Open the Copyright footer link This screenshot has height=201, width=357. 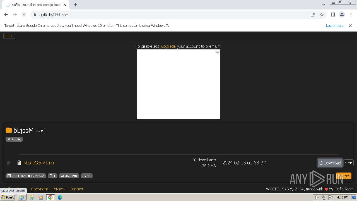coord(40,189)
